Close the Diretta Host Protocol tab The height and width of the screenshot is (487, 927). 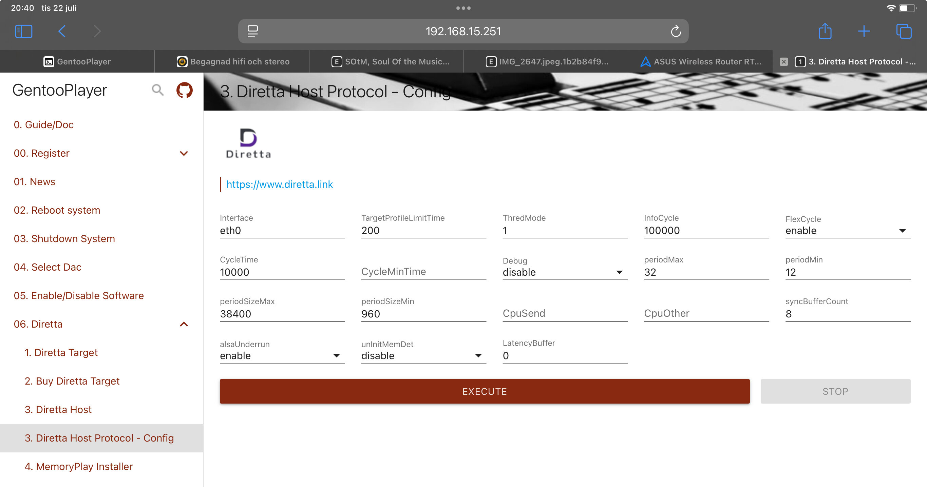(784, 61)
